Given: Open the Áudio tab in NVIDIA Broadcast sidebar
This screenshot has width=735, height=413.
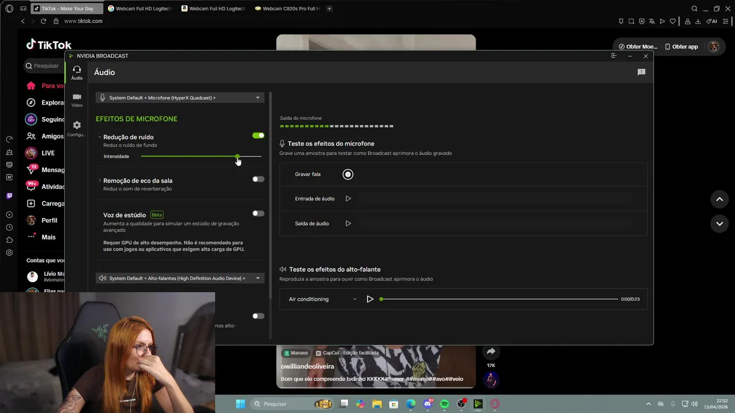Looking at the screenshot, I should click(76, 73).
